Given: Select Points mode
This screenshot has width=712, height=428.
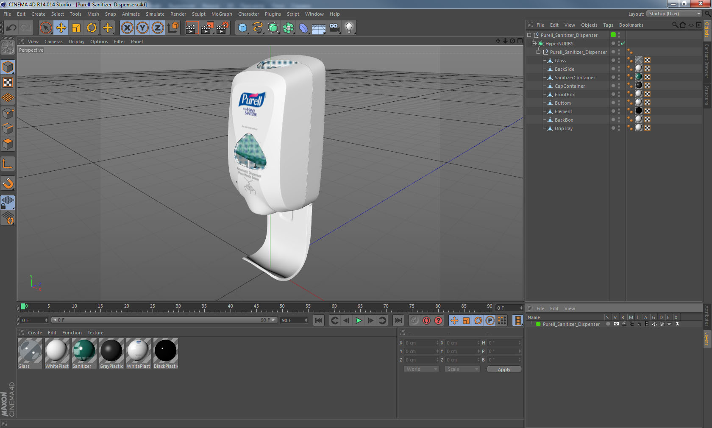Looking at the screenshot, I should point(8,114).
